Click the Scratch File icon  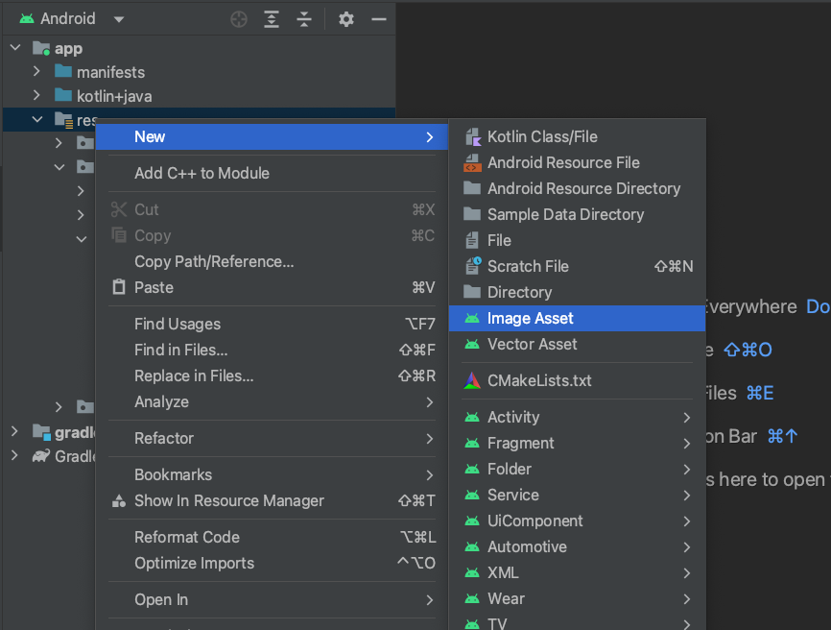472,267
